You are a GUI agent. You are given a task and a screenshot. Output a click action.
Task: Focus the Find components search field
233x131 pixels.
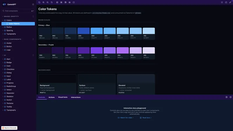click(18, 11)
